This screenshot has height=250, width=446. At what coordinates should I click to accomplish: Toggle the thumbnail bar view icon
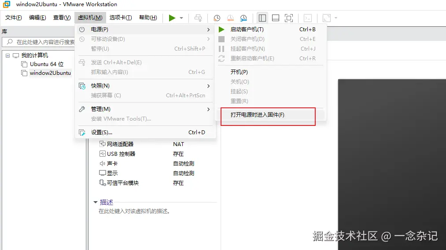coord(276,18)
